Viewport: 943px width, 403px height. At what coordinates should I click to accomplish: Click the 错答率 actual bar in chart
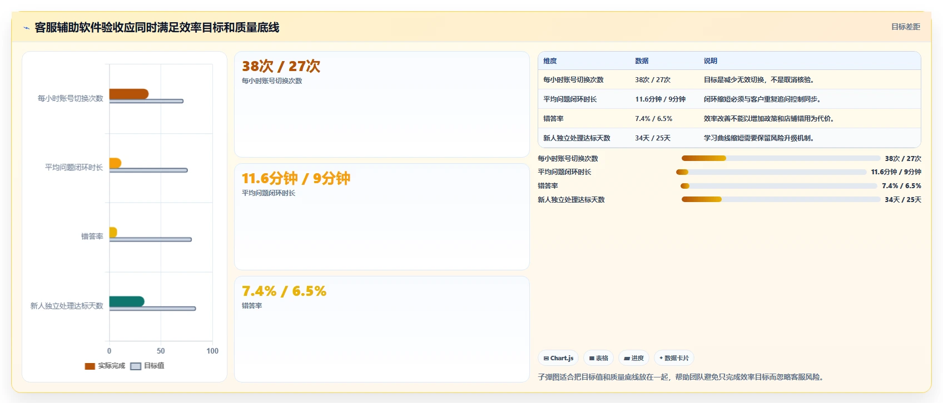(113, 232)
